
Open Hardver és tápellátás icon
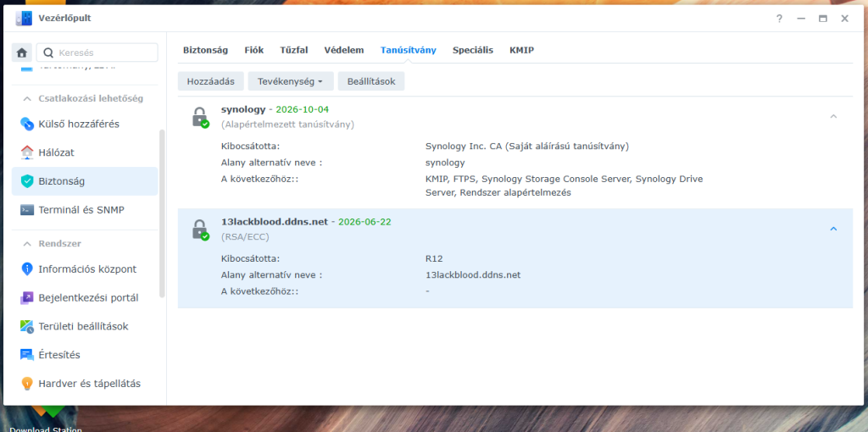pyautogui.click(x=26, y=384)
